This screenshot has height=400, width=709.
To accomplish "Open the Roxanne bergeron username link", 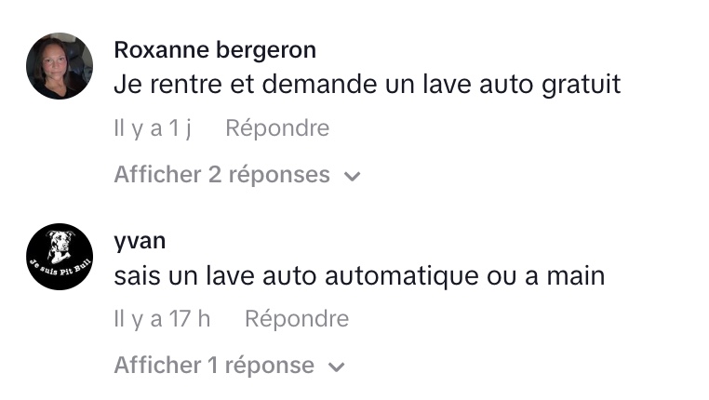I will click(x=215, y=49).
